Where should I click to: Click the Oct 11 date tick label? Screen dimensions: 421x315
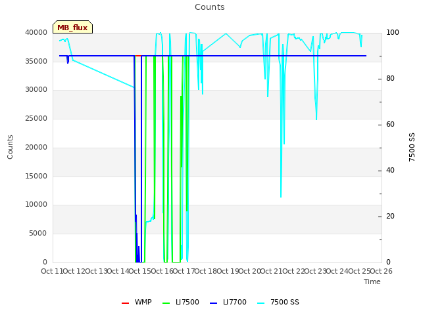(x=52, y=271)
